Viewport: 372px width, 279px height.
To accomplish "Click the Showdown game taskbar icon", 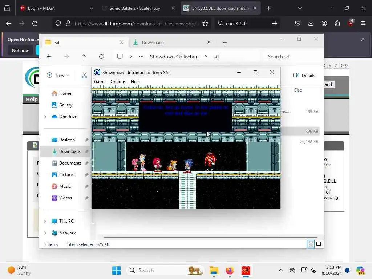I will [246, 270].
